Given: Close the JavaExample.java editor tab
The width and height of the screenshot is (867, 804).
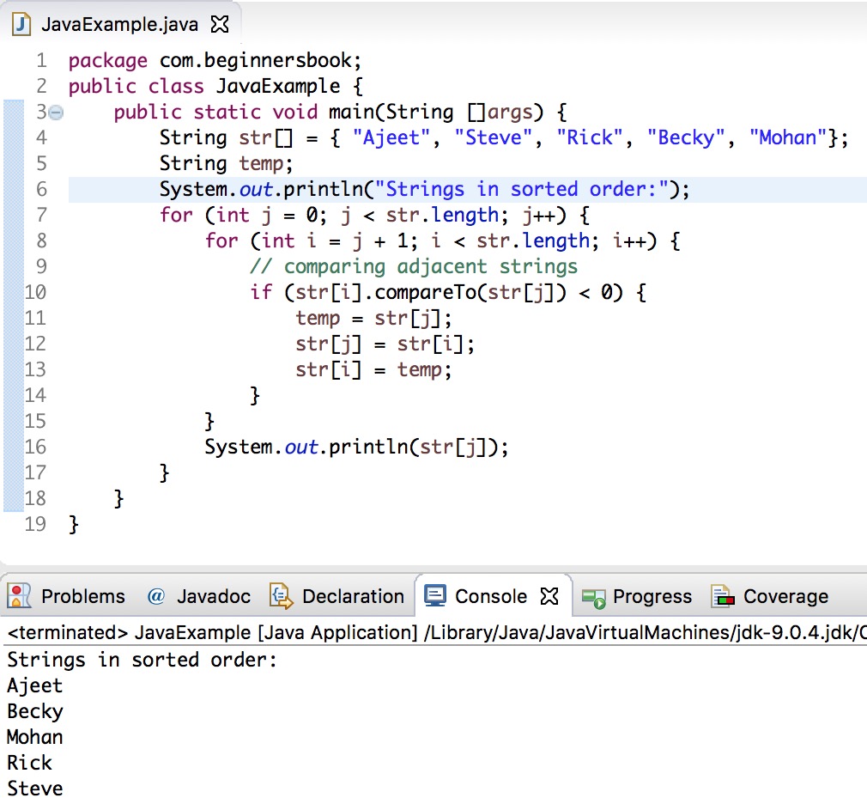Looking at the screenshot, I should coord(220,25).
